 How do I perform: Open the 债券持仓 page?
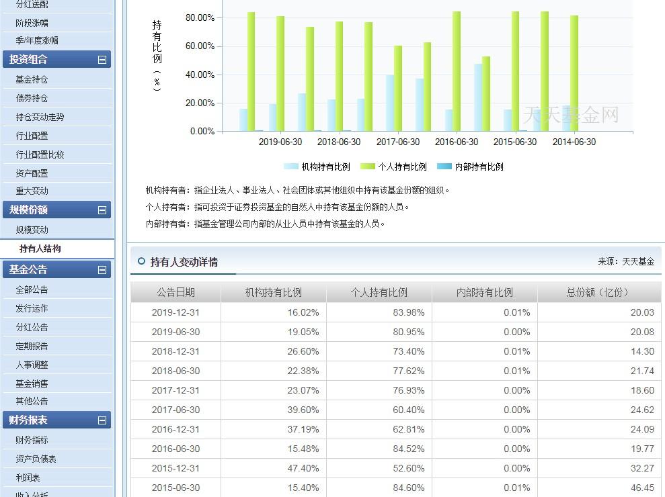tap(31, 97)
